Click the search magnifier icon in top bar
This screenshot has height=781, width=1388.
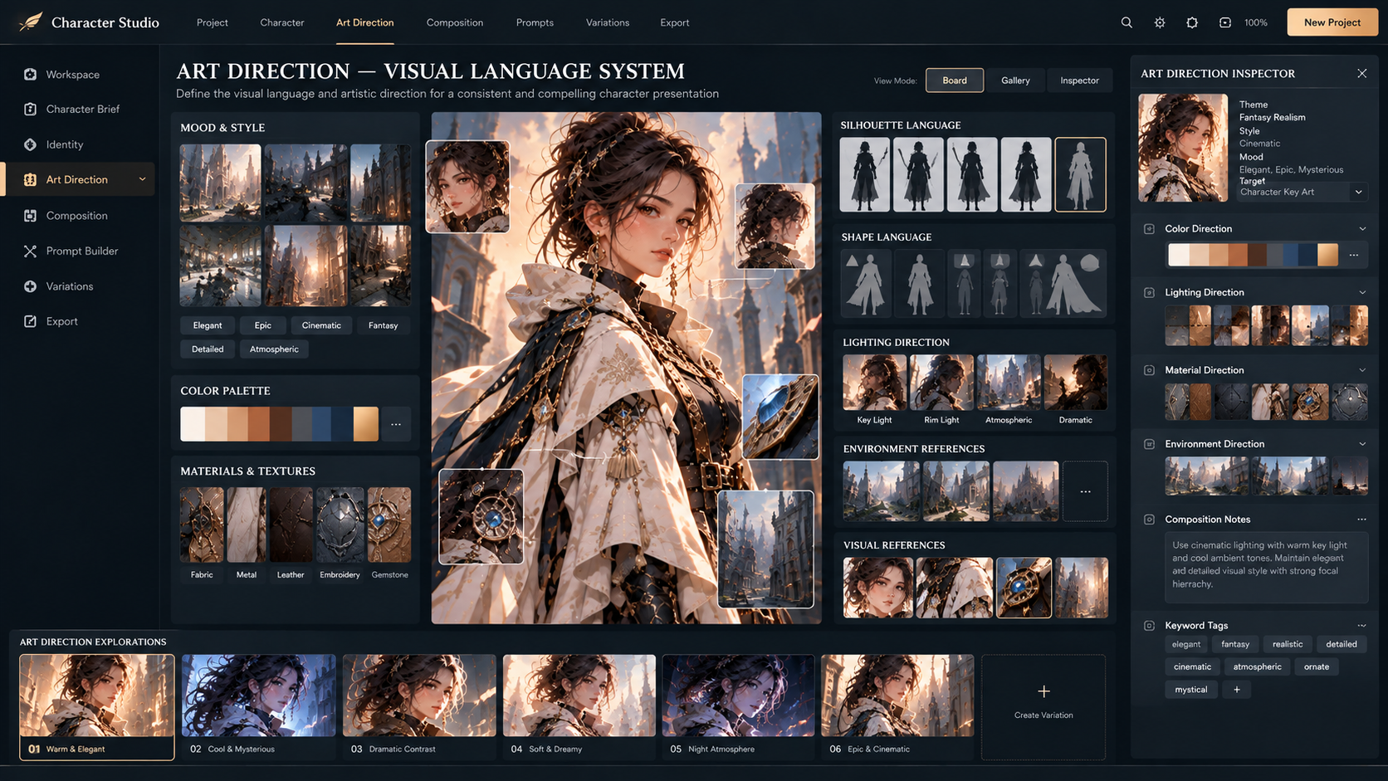point(1127,22)
